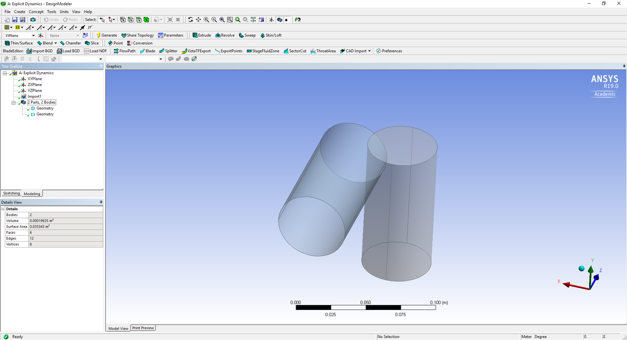627x340 pixels.
Task: Pin the Details View panel
Action: [x=101, y=202]
